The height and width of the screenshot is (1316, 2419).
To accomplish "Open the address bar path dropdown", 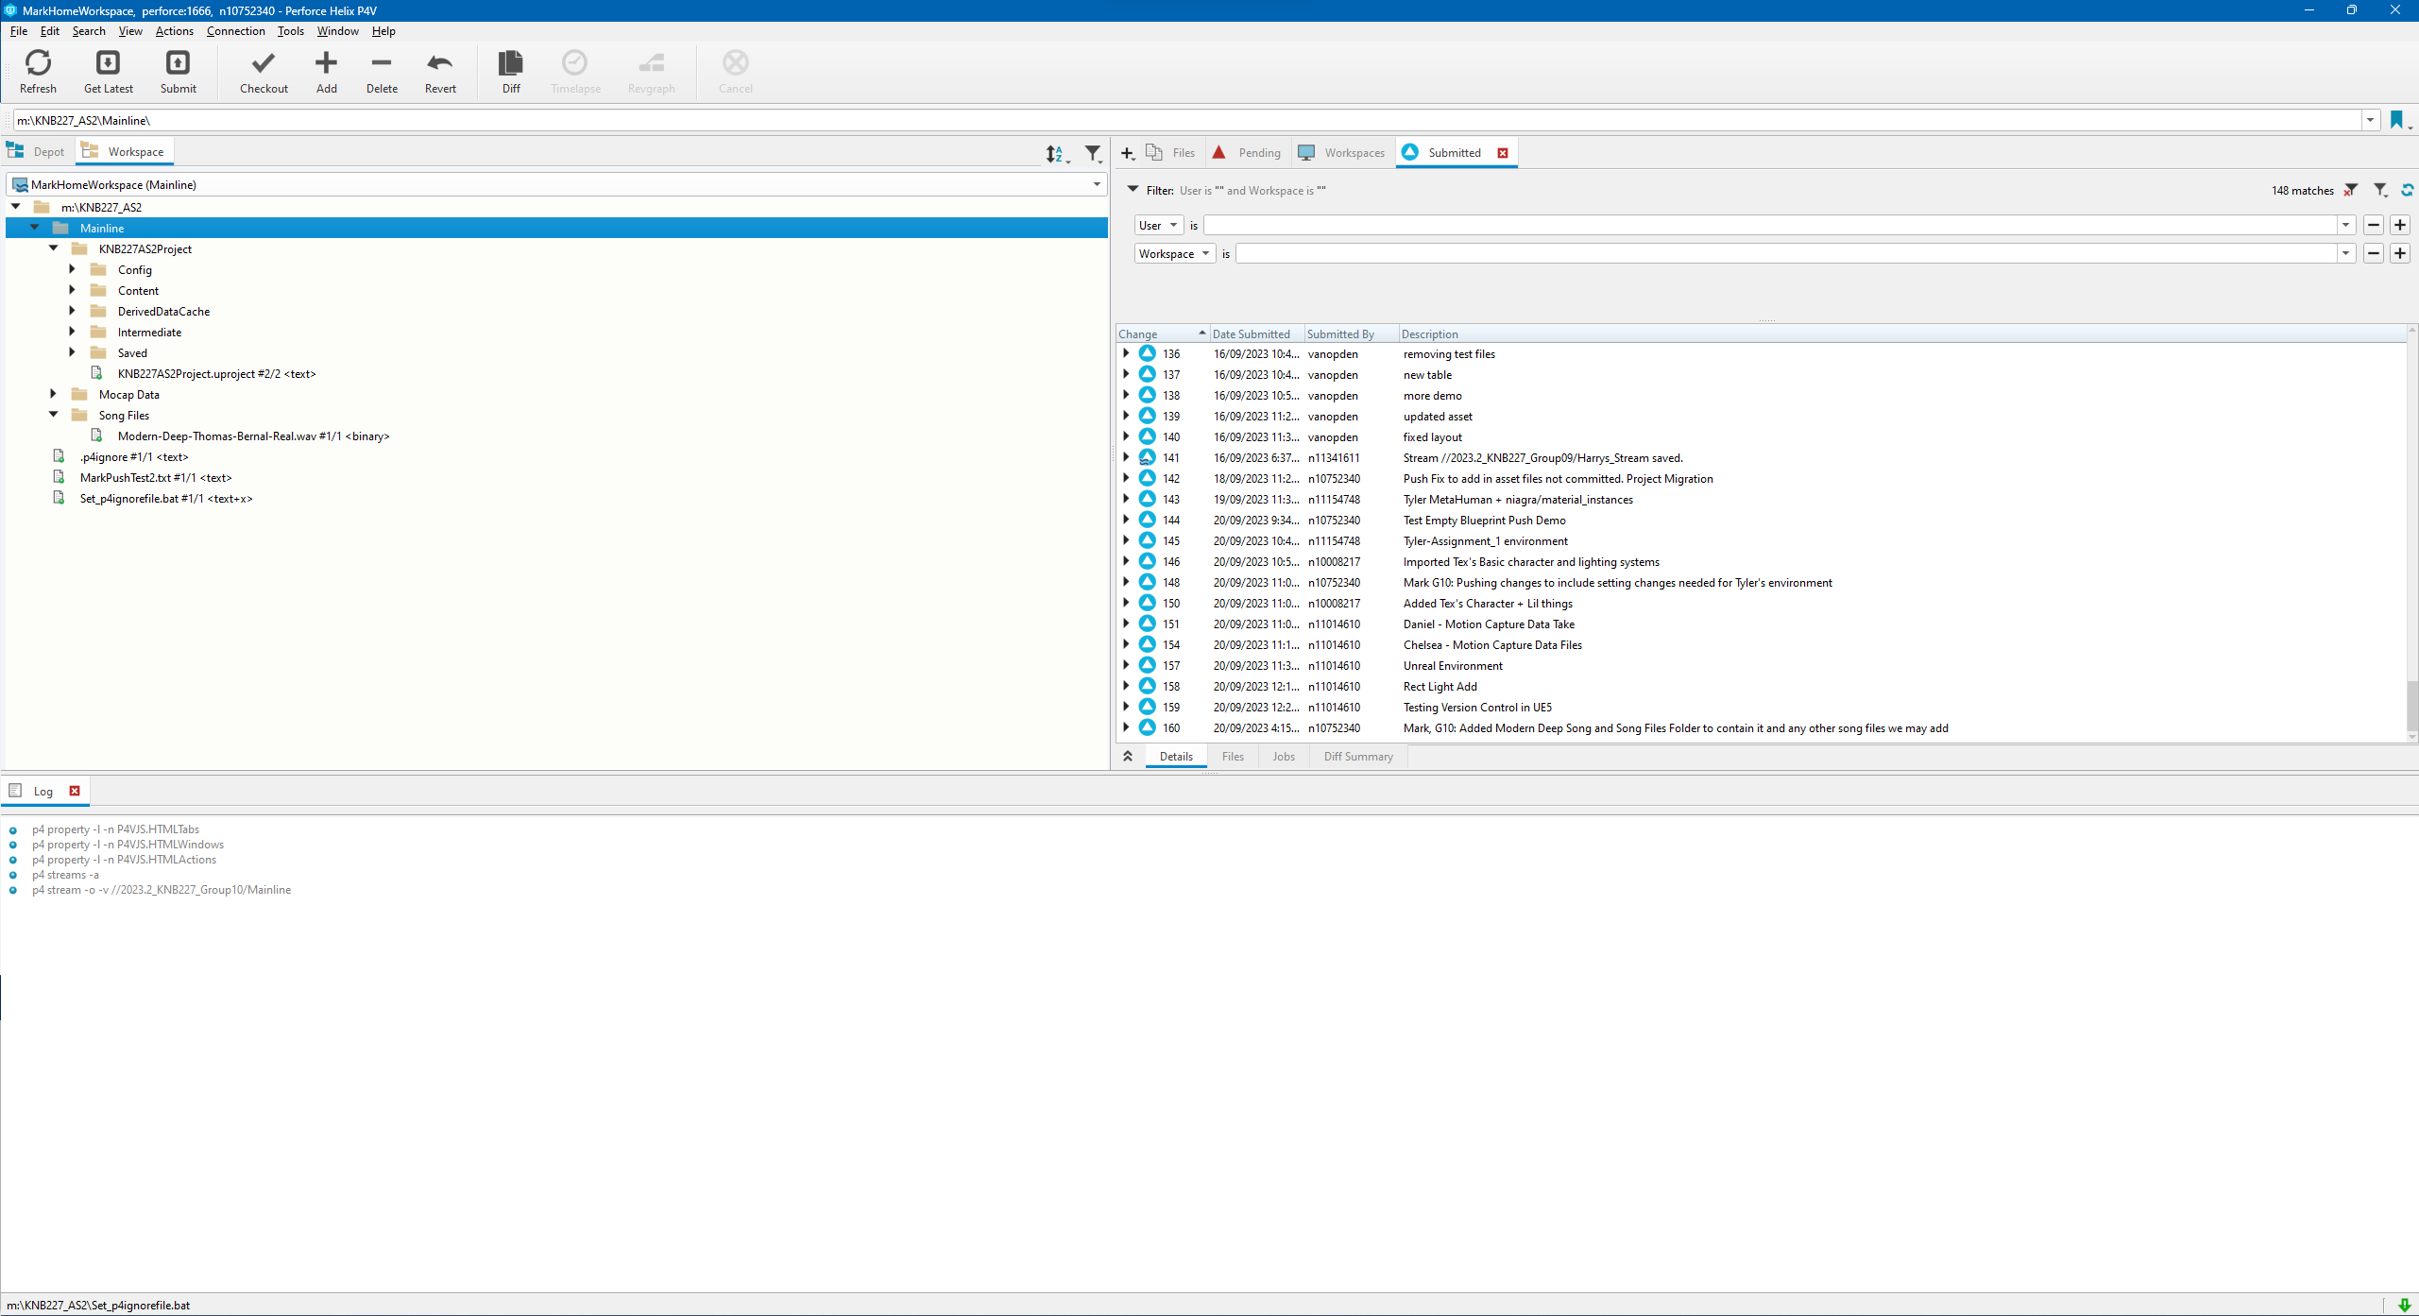I will (x=2371, y=120).
